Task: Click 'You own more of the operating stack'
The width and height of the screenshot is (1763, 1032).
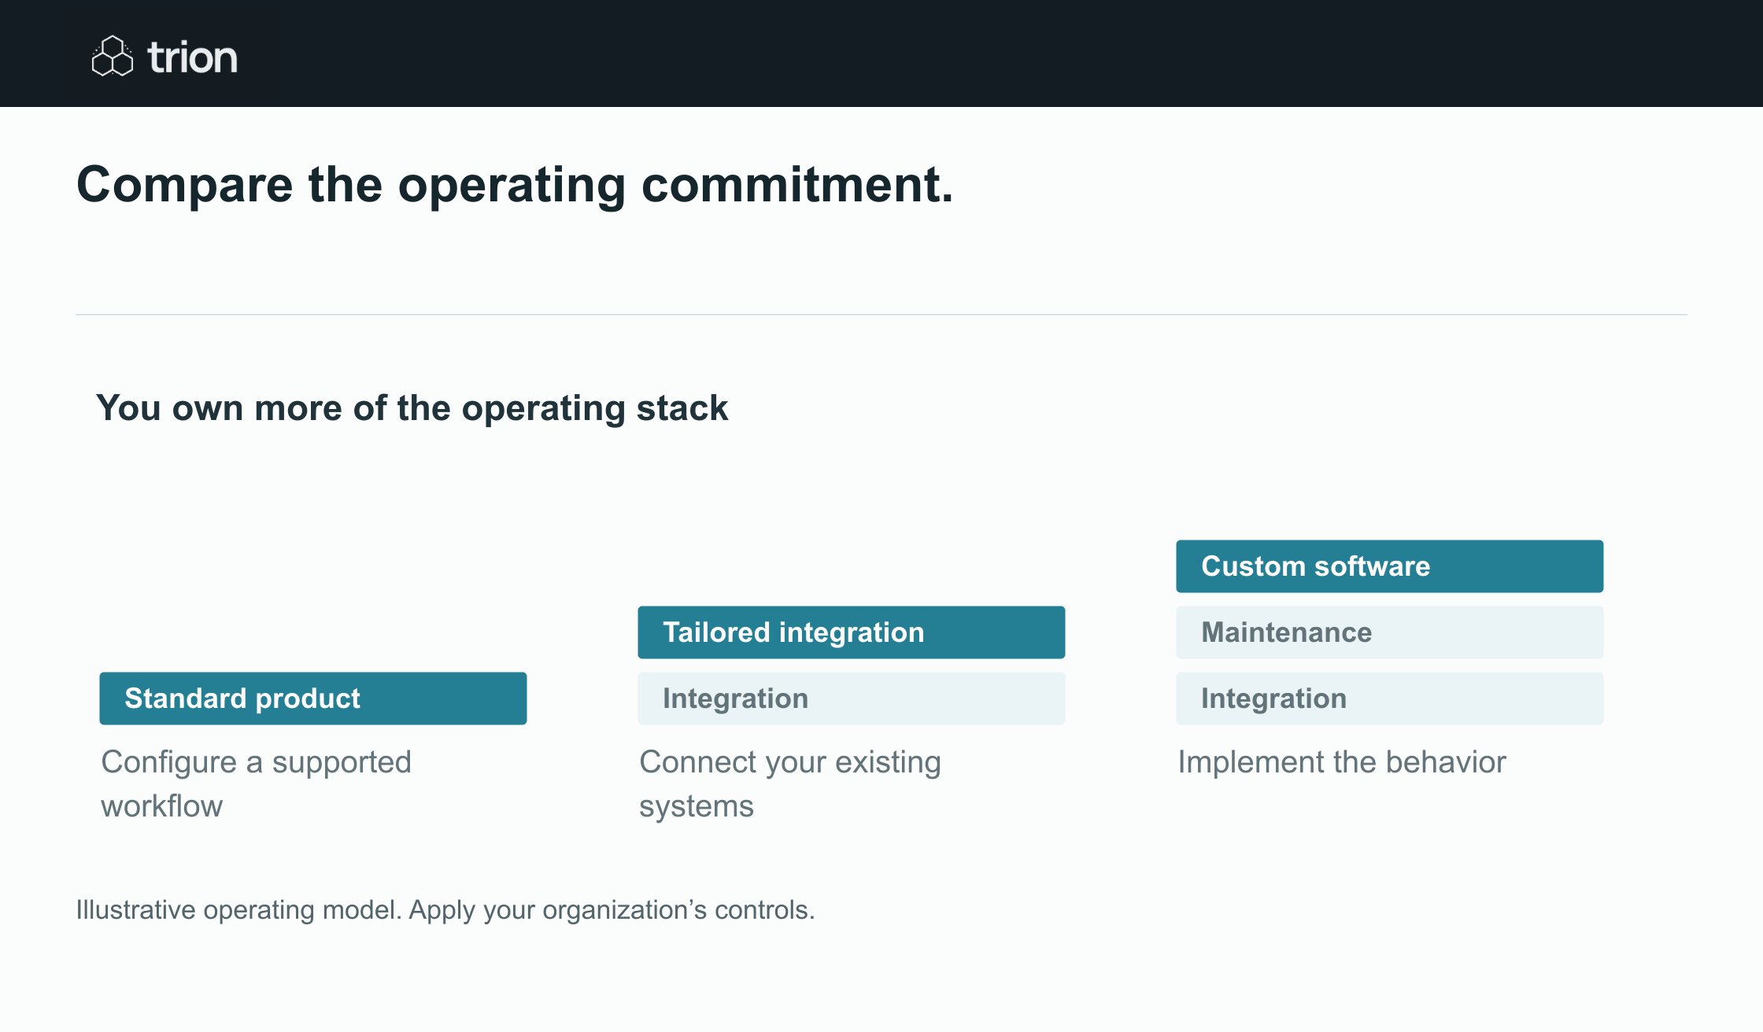Action: [412, 408]
